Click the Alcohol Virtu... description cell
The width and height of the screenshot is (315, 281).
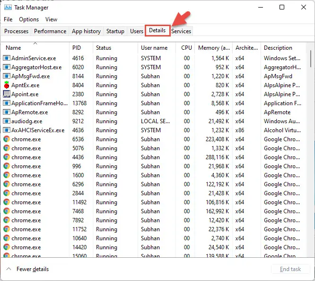point(282,130)
